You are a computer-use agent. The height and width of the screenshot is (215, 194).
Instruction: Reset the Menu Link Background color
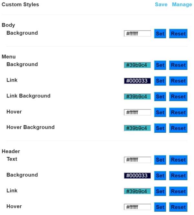[x=178, y=96]
